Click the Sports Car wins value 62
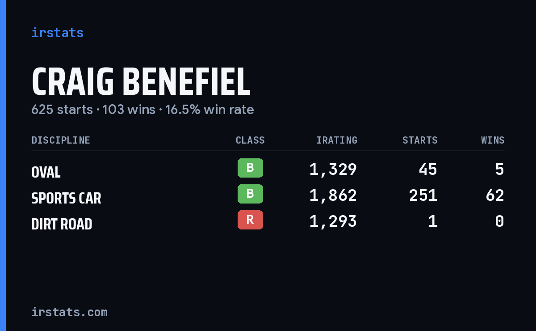This screenshot has height=331, width=536. point(495,195)
